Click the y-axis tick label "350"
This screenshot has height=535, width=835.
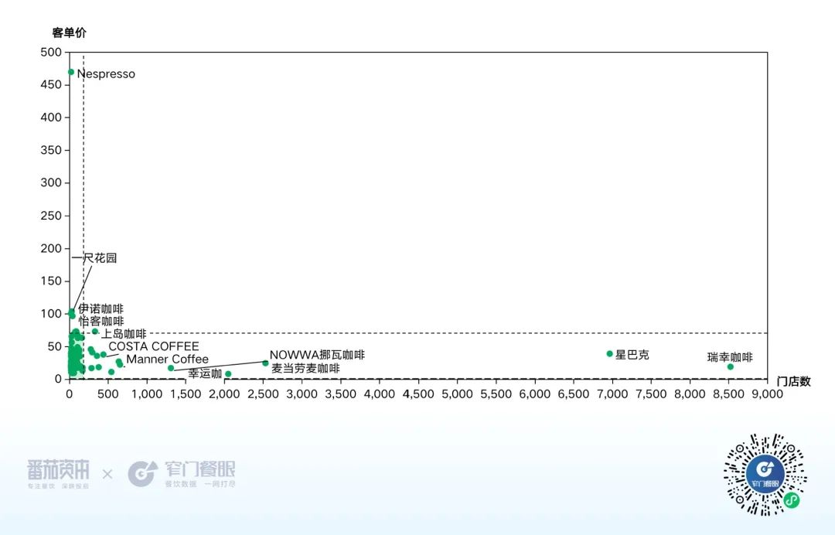click(51, 150)
